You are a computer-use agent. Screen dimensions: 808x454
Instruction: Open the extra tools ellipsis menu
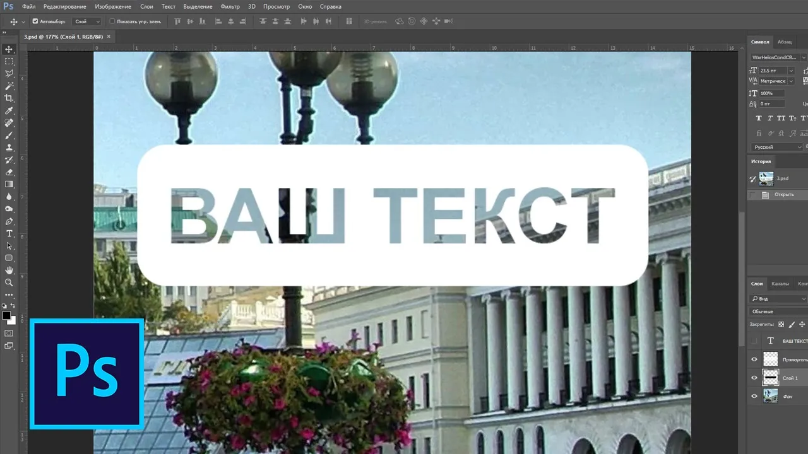point(9,294)
